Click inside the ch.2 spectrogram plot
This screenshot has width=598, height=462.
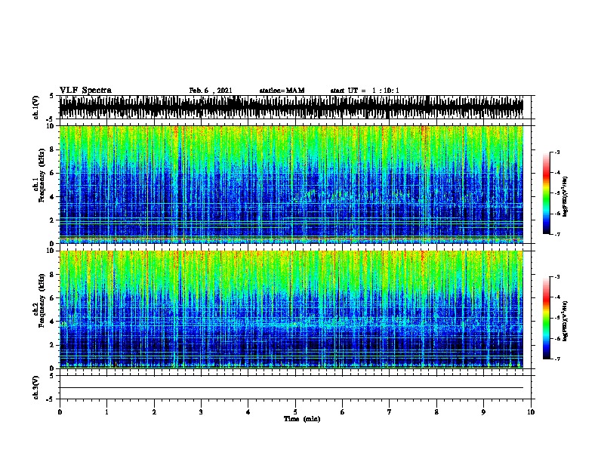click(x=291, y=310)
